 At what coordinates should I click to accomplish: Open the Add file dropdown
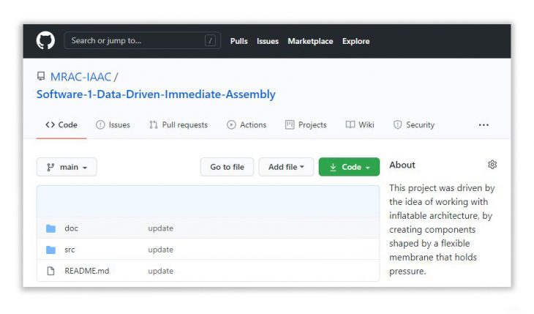[x=286, y=167]
